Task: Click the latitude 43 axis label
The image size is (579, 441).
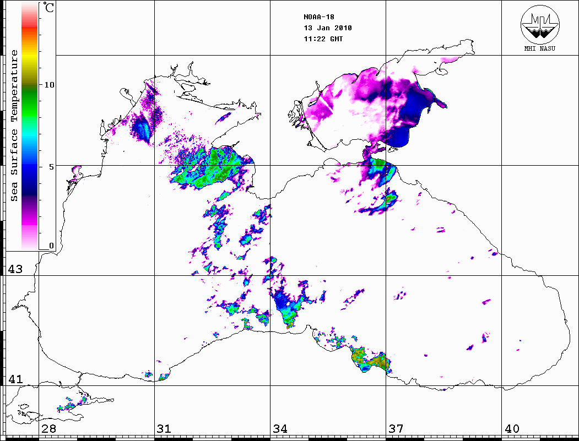Action: [x=15, y=269]
